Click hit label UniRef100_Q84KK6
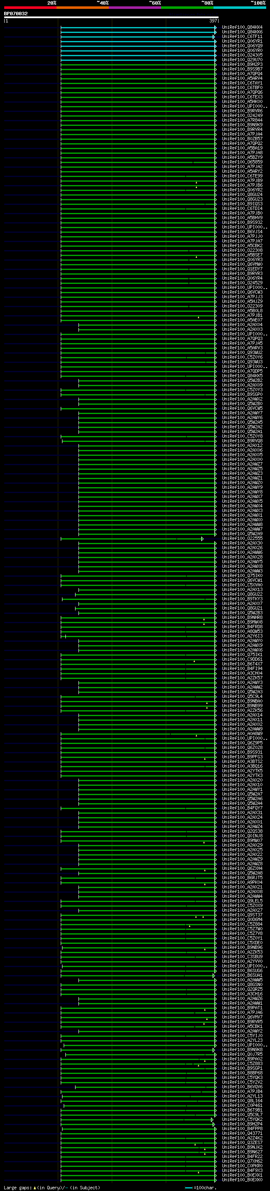 coord(242,32)
